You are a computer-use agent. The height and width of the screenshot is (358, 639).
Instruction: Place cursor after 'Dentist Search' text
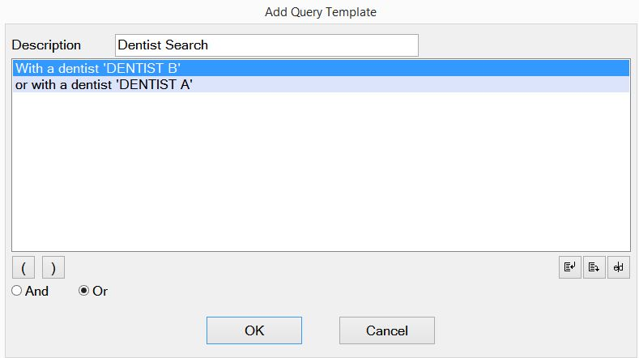[x=209, y=45]
